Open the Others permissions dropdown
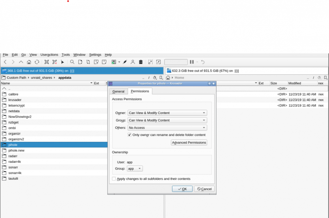329x218 pixels. 167,128
